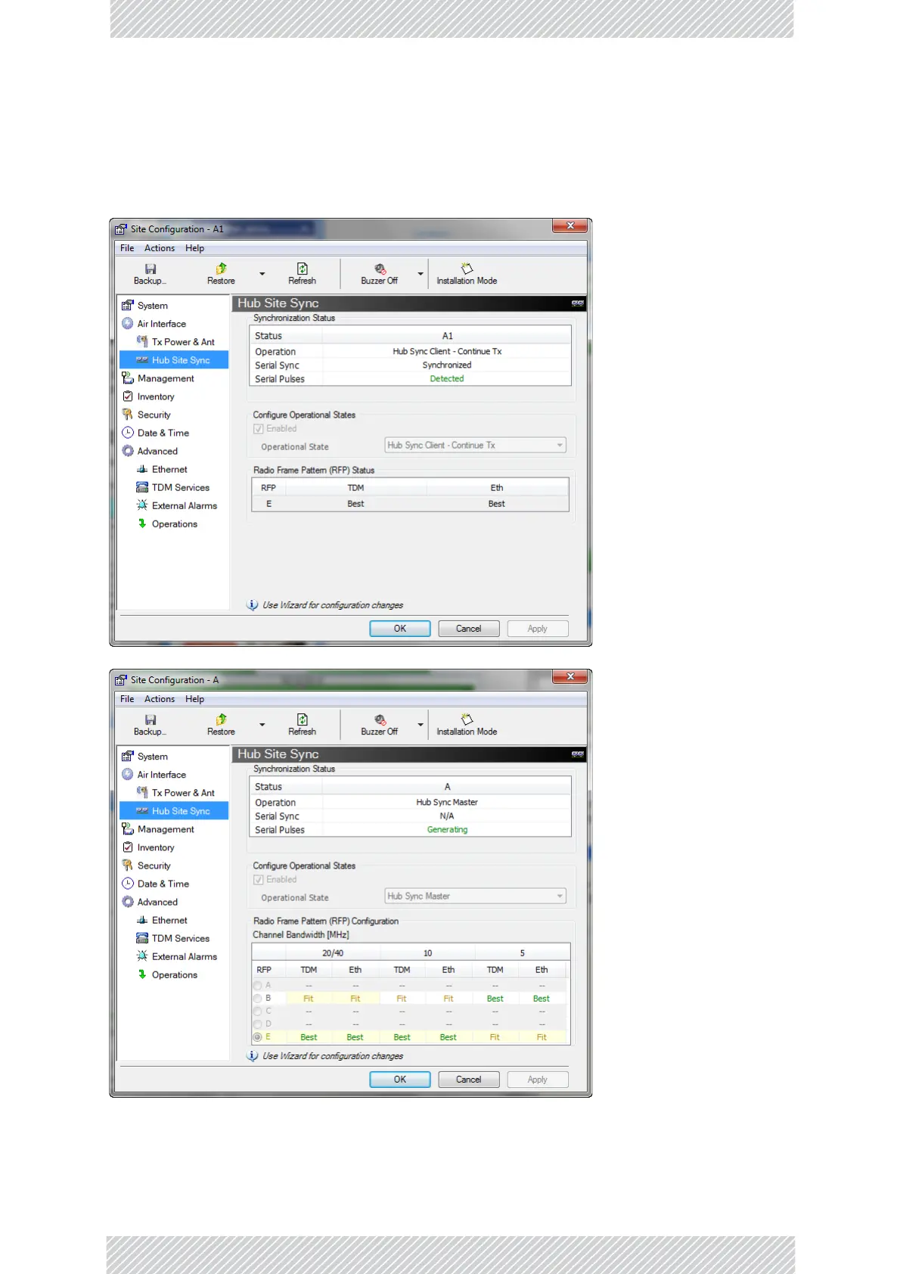Select RFP B radio button
900x1274 pixels.
[x=258, y=999]
